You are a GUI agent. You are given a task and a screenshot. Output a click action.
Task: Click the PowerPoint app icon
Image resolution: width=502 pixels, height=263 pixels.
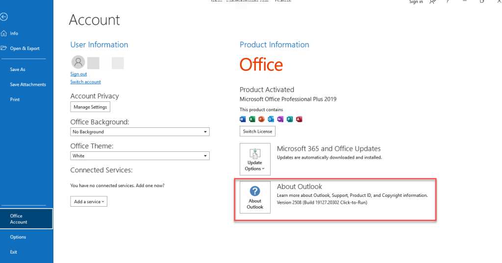pyautogui.click(x=261, y=119)
